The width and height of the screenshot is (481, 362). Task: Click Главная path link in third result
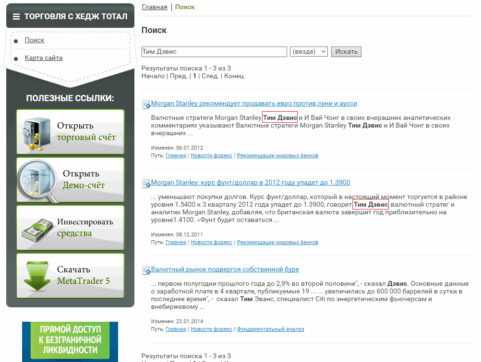[x=176, y=329]
